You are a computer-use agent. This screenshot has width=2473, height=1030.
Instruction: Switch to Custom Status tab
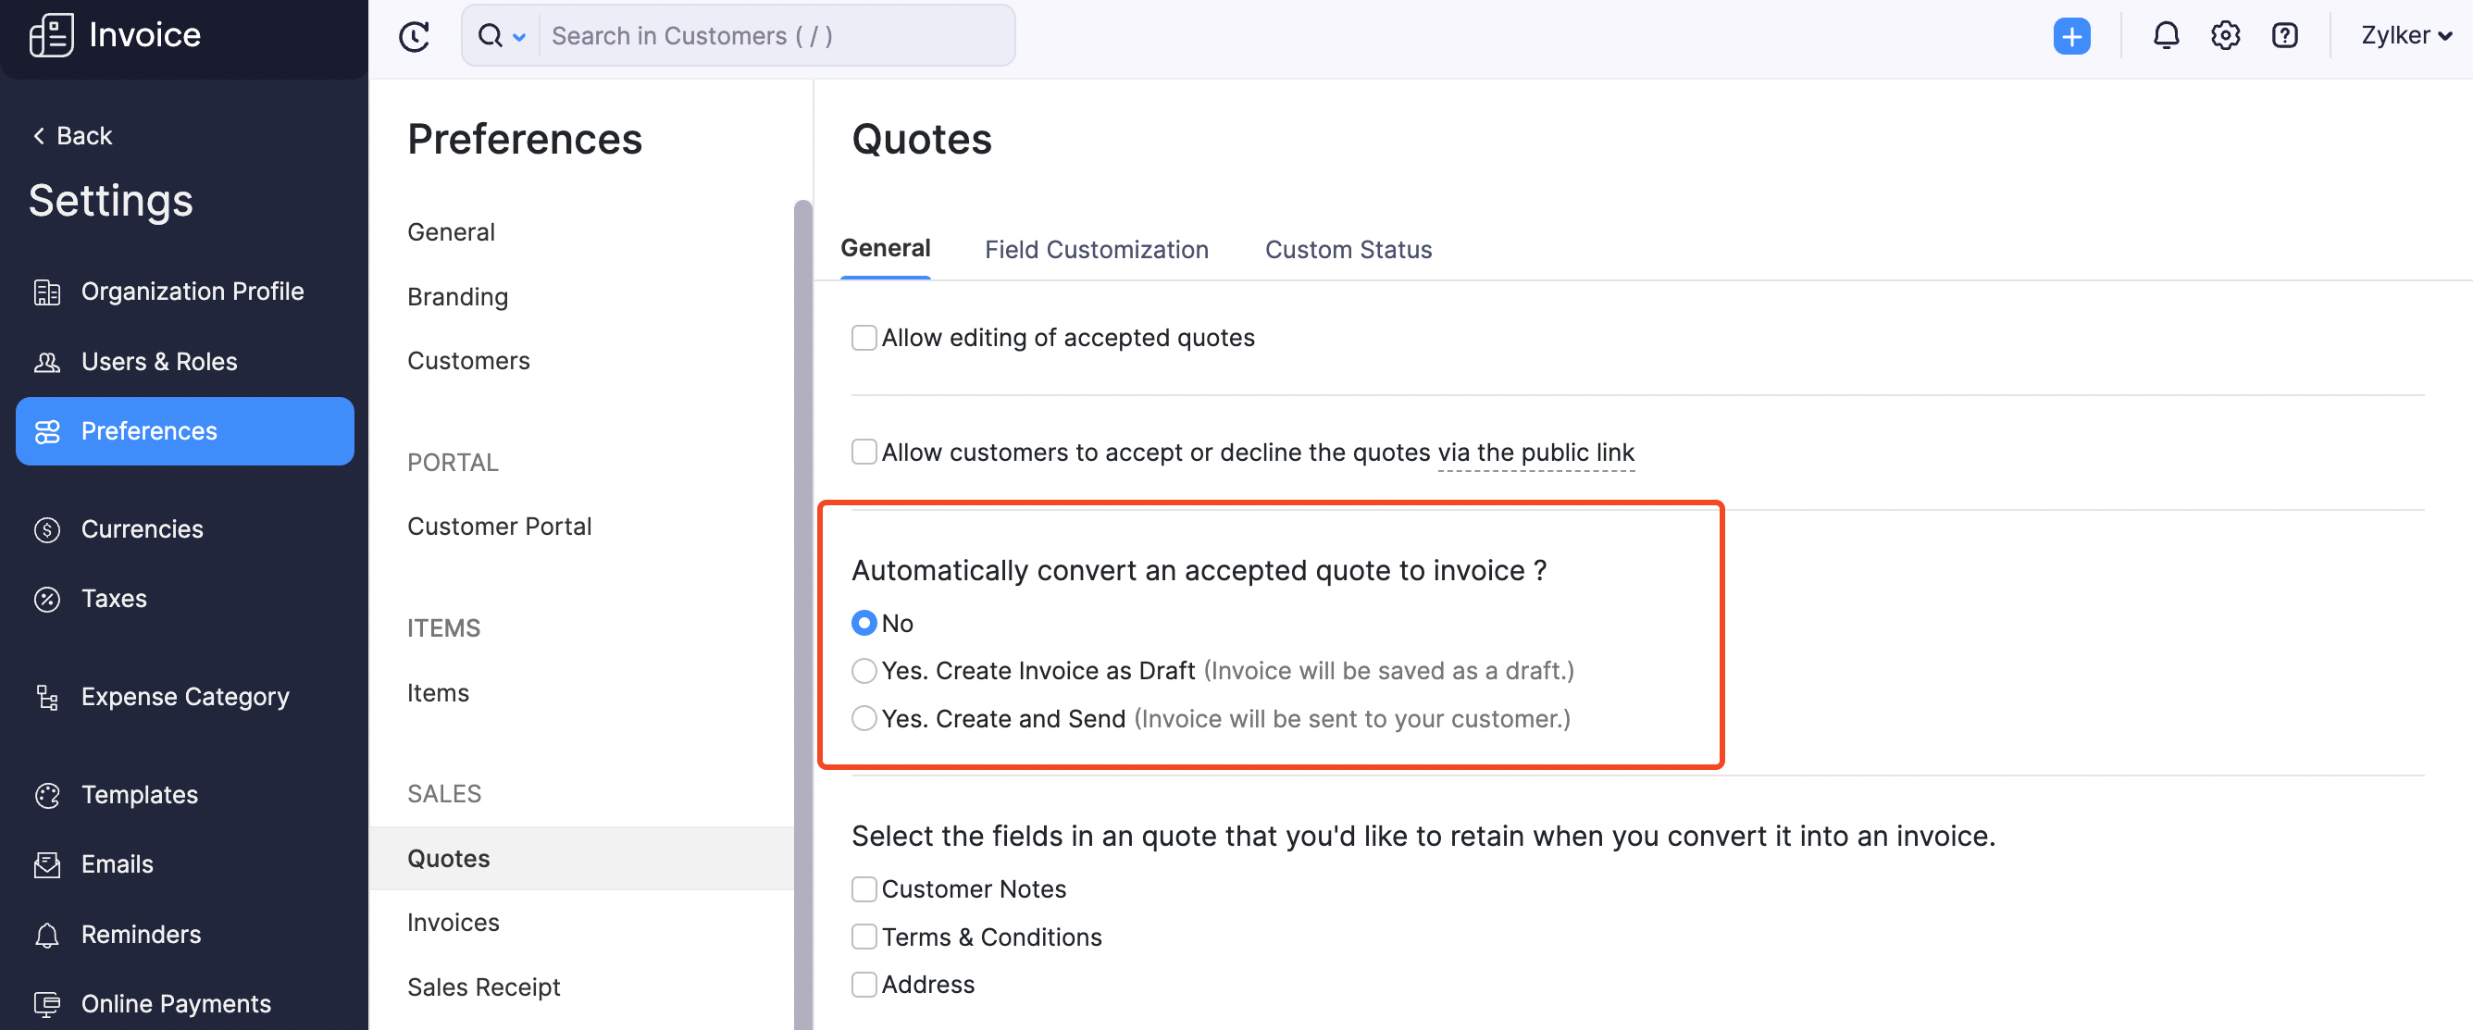pyautogui.click(x=1347, y=248)
